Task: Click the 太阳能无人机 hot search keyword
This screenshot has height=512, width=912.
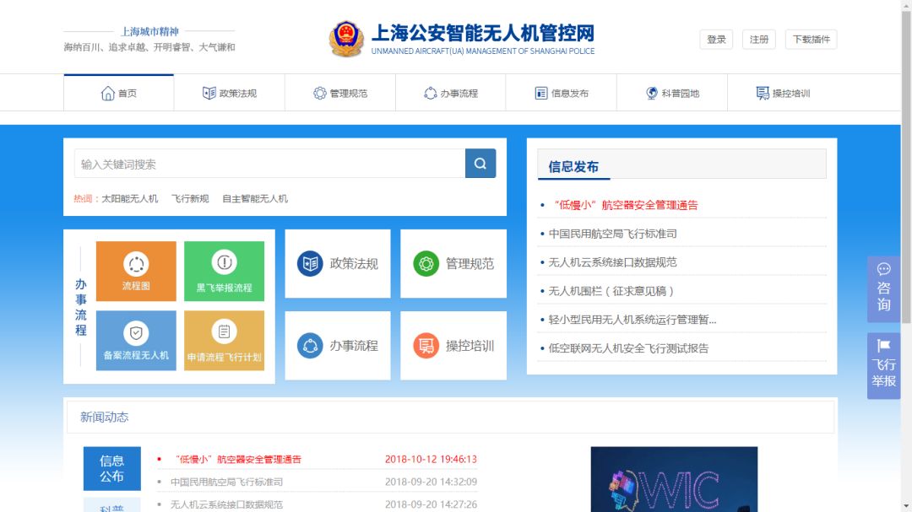Action: coord(130,199)
